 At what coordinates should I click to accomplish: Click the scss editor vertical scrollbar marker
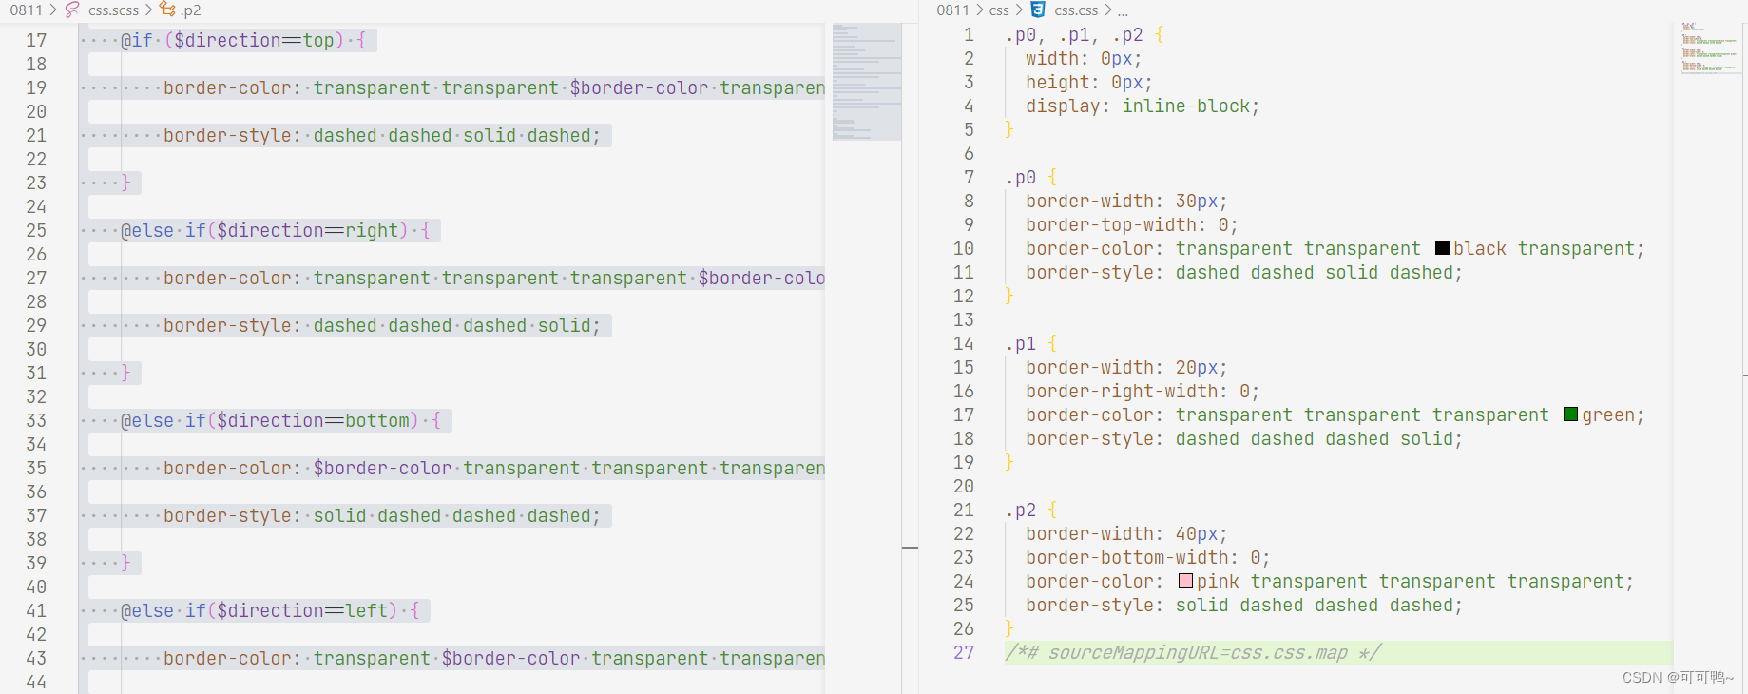pyautogui.click(x=910, y=548)
